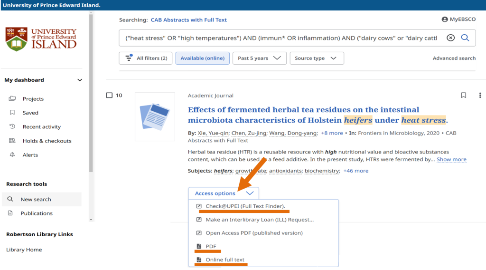Click the article document thumbnail
486x270 pixels.
point(155,116)
